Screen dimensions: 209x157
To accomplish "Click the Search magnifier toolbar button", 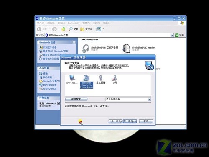I will 73,29.
